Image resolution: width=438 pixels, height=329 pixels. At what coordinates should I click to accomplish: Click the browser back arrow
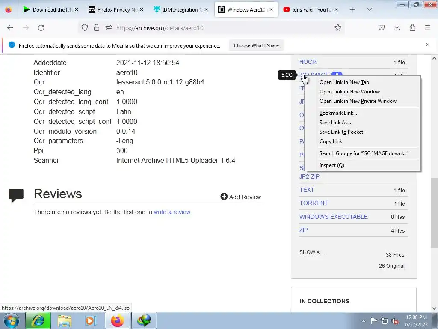pos(10,28)
